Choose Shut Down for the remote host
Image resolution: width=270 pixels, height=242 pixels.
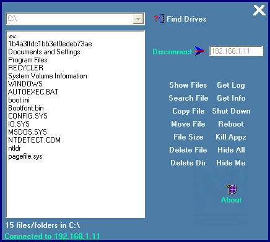[231, 111]
